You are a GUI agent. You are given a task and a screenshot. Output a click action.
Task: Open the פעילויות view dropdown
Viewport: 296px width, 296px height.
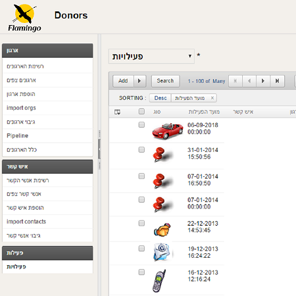151,57
